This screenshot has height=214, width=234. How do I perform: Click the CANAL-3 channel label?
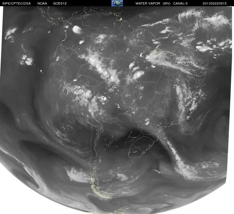180,3
